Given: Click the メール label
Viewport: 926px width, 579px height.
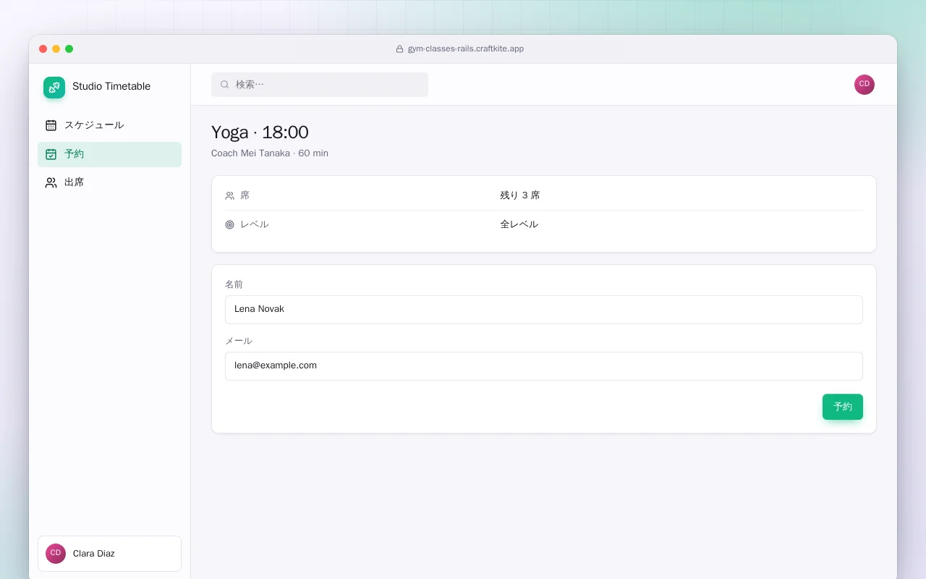Looking at the screenshot, I should click(x=239, y=341).
